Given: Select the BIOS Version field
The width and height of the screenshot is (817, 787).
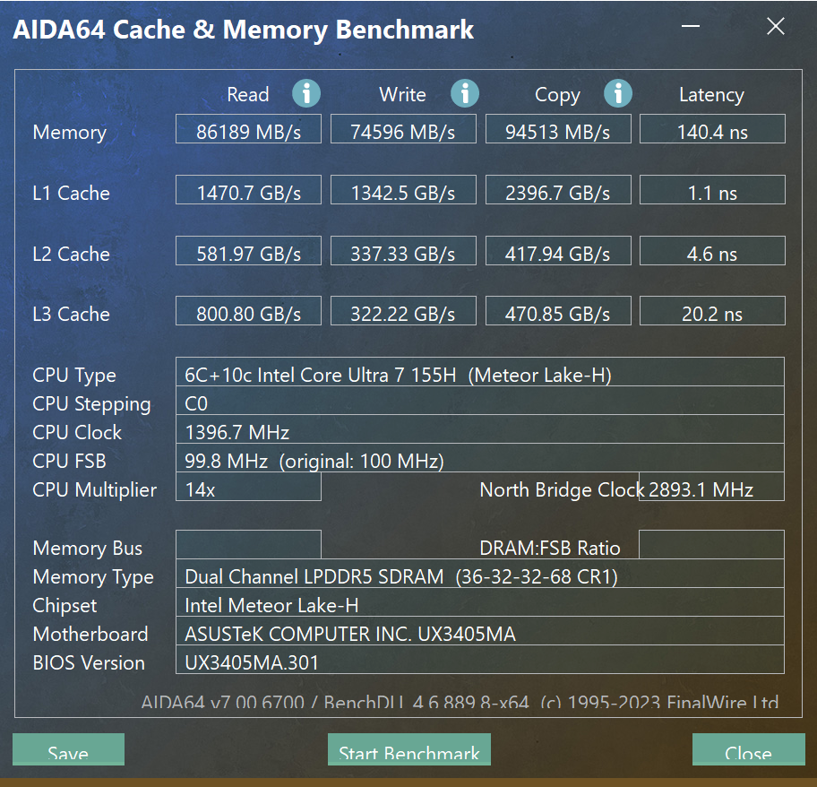Looking at the screenshot, I should point(479,662).
